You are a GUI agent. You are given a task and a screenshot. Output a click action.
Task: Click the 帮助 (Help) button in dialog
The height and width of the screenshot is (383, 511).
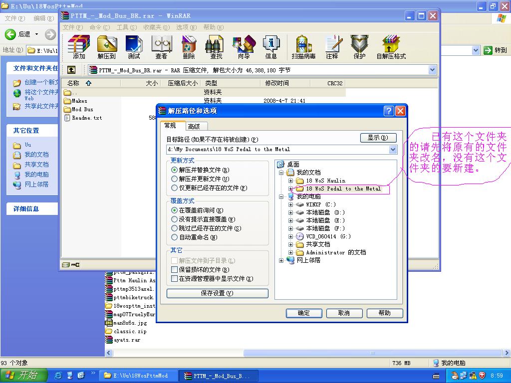tap(385, 313)
